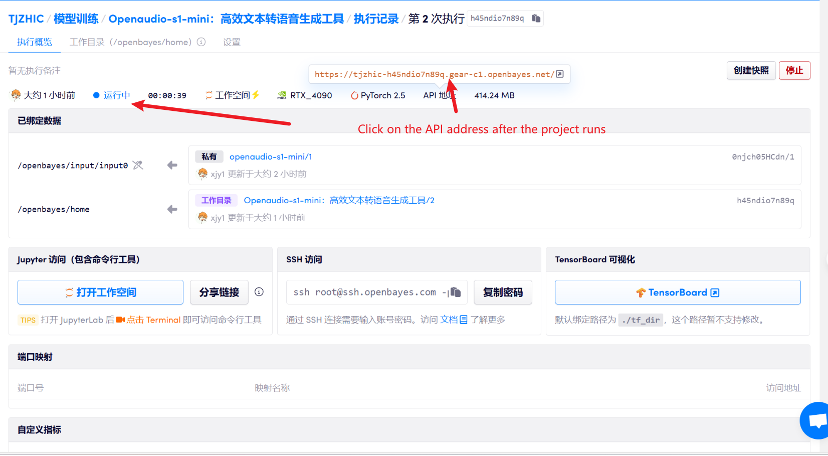The height and width of the screenshot is (456, 828).
Task: Click the unbind icon next to /openbayes/input/input0
Action: point(138,165)
